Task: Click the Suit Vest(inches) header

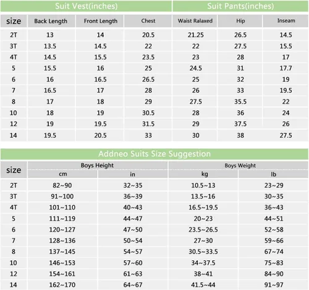Action: (86, 6)
